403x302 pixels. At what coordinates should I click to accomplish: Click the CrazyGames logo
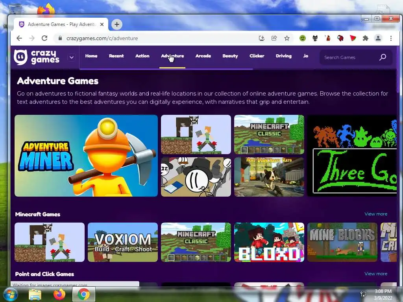(37, 57)
